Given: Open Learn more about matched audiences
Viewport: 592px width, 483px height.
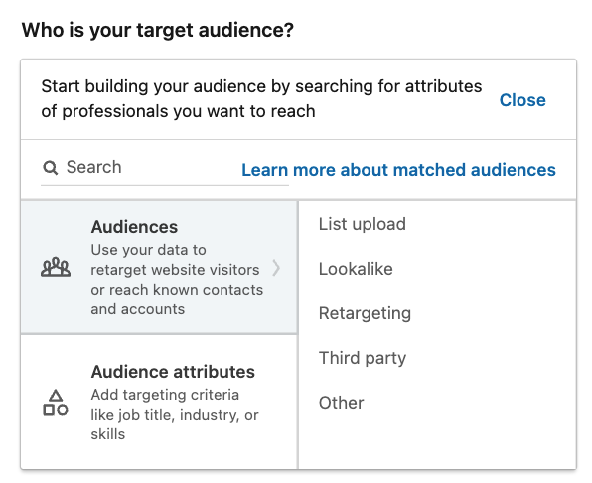Looking at the screenshot, I should (x=398, y=170).
